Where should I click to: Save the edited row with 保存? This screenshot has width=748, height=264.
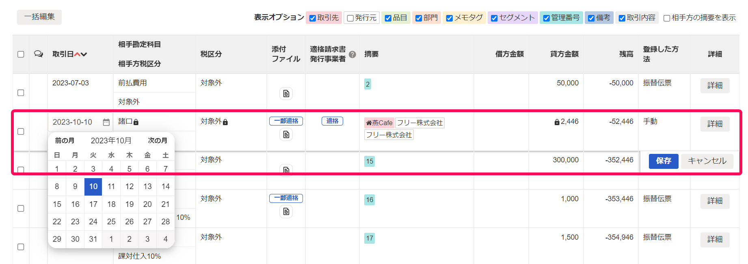[664, 161]
